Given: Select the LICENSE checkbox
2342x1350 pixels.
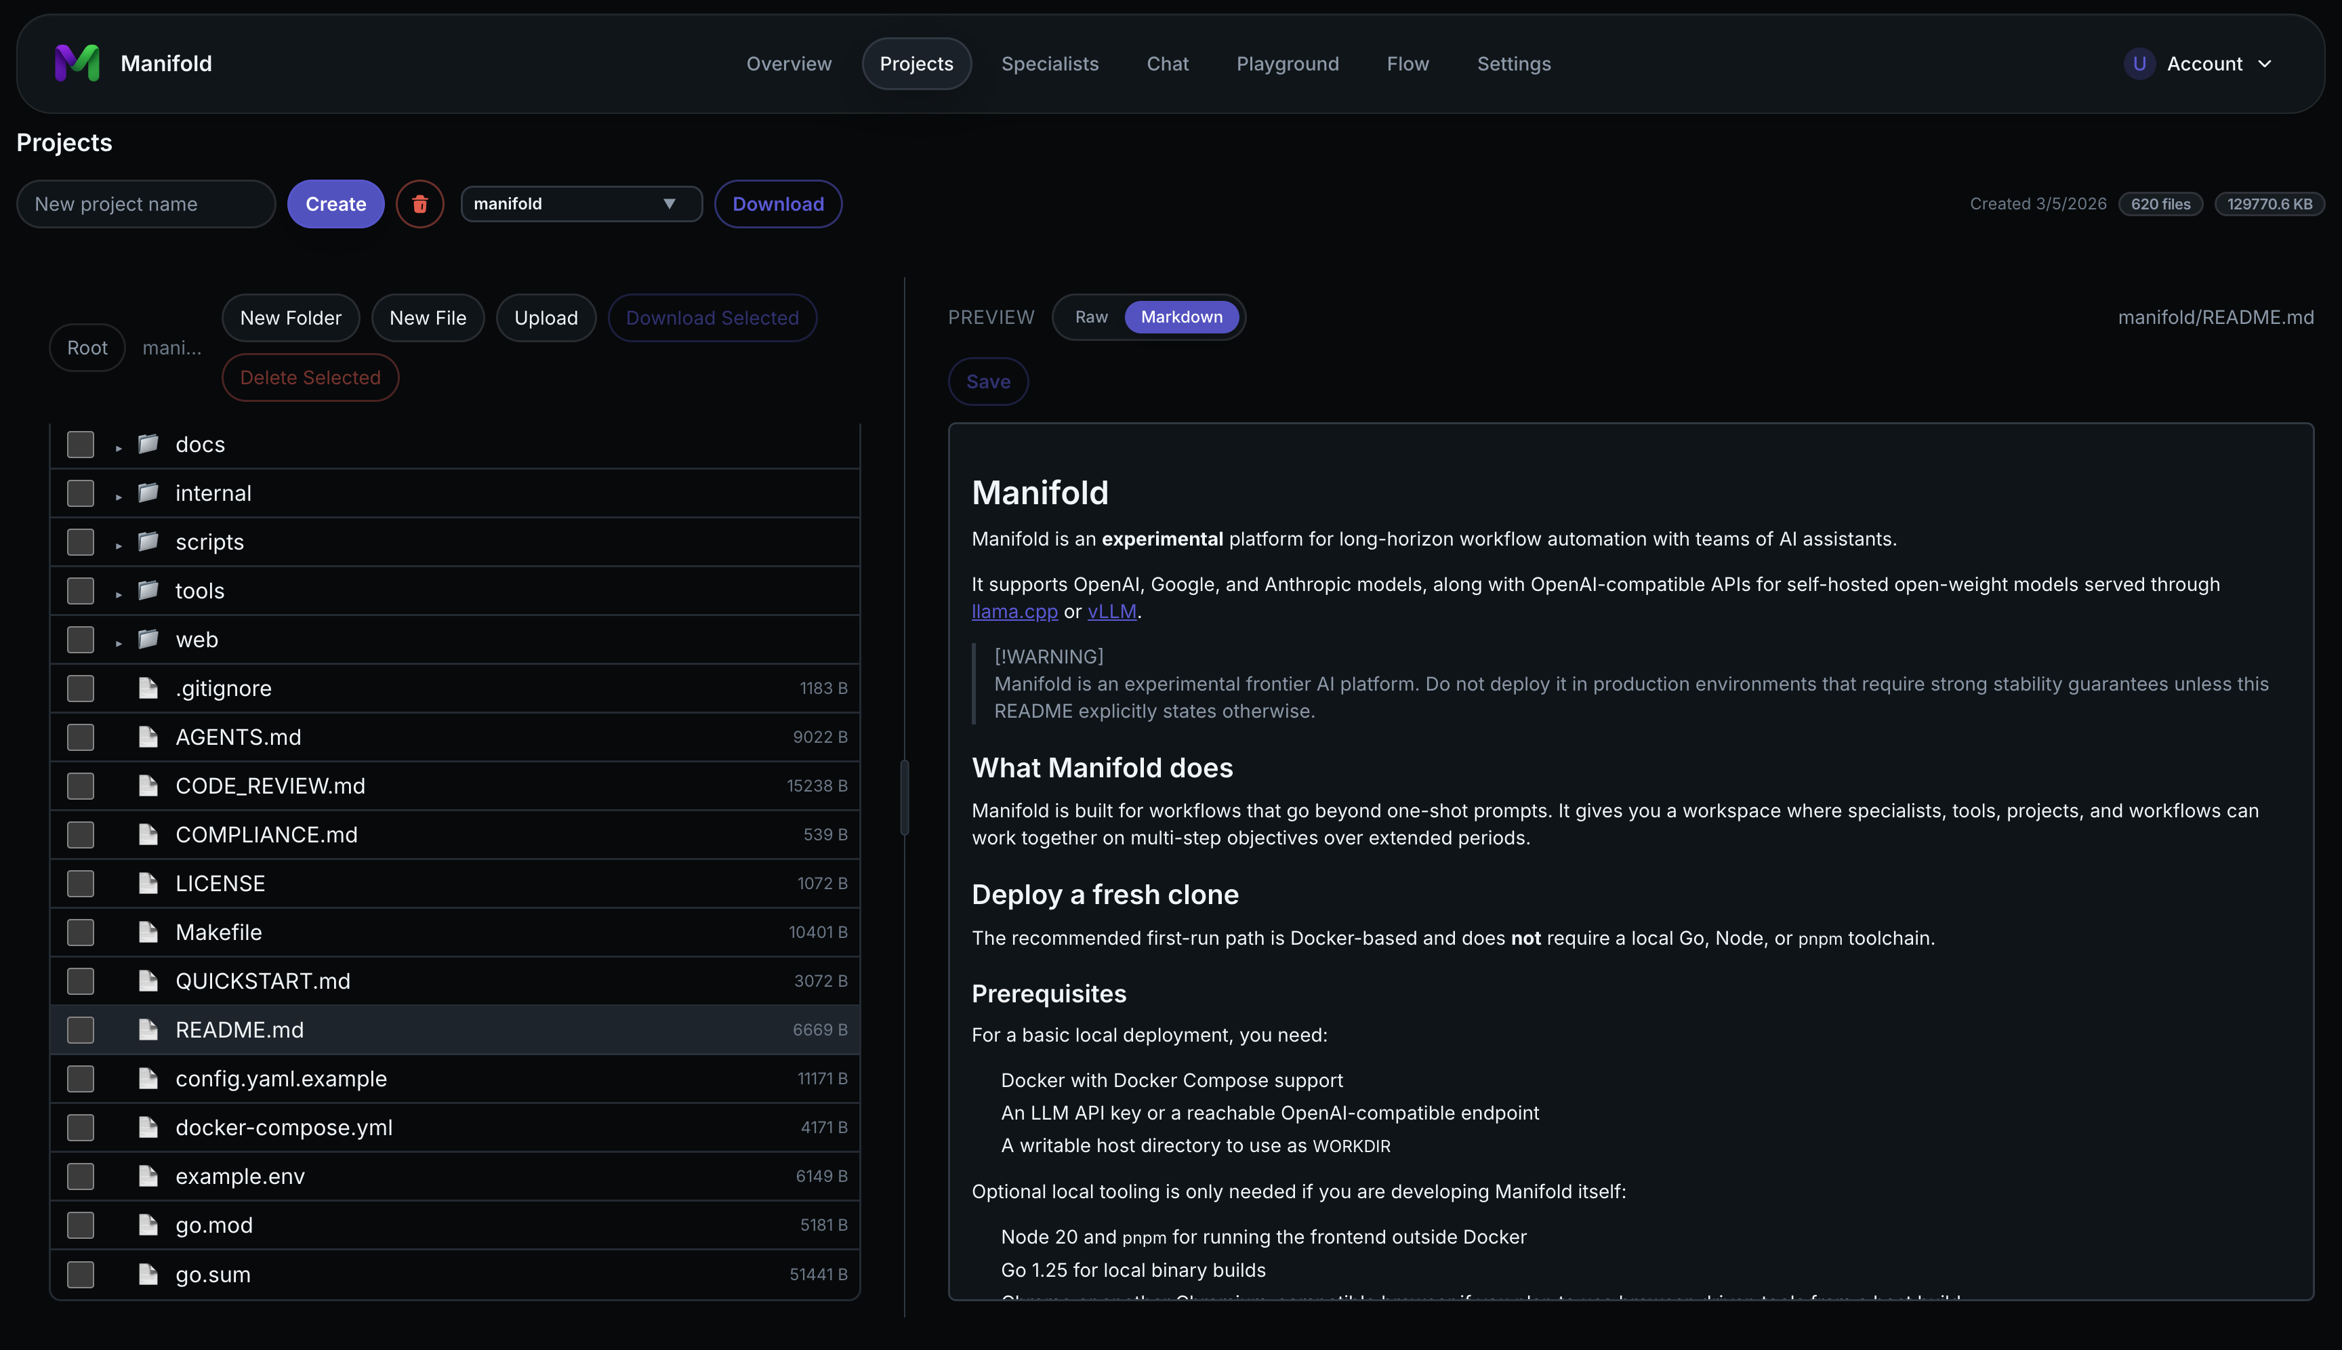Looking at the screenshot, I should (x=81, y=884).
